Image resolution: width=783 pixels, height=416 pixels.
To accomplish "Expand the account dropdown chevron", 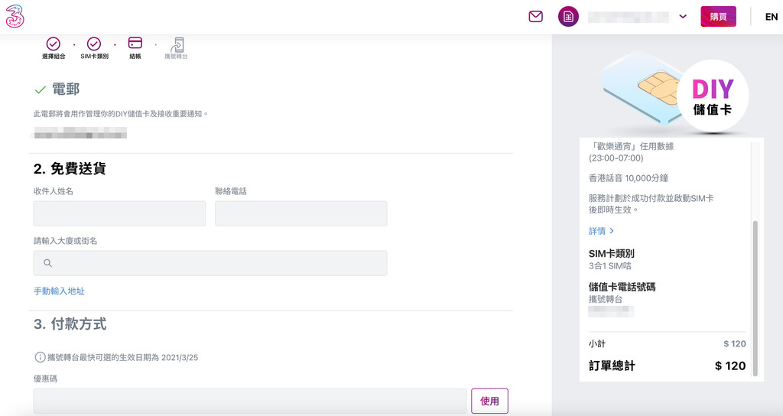I will [683, 17].
